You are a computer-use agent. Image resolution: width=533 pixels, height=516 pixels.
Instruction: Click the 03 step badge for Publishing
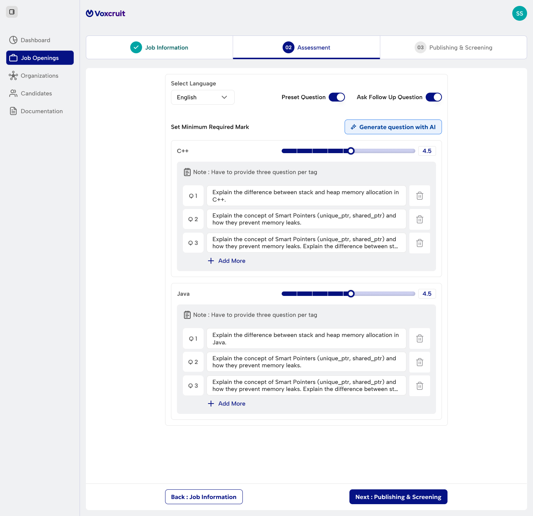[x=420, y=47]
